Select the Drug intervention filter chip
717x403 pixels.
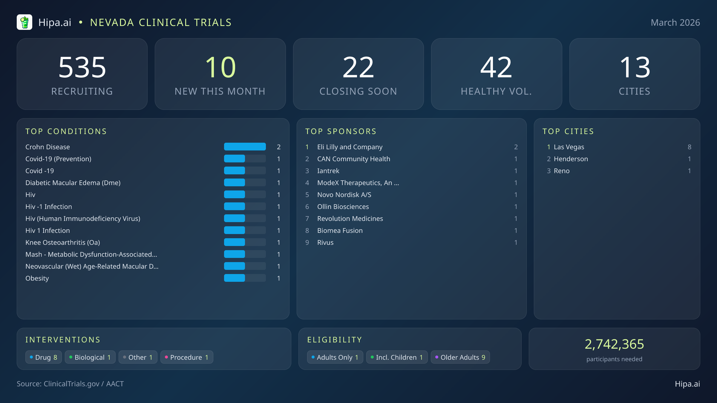[43, 357]
